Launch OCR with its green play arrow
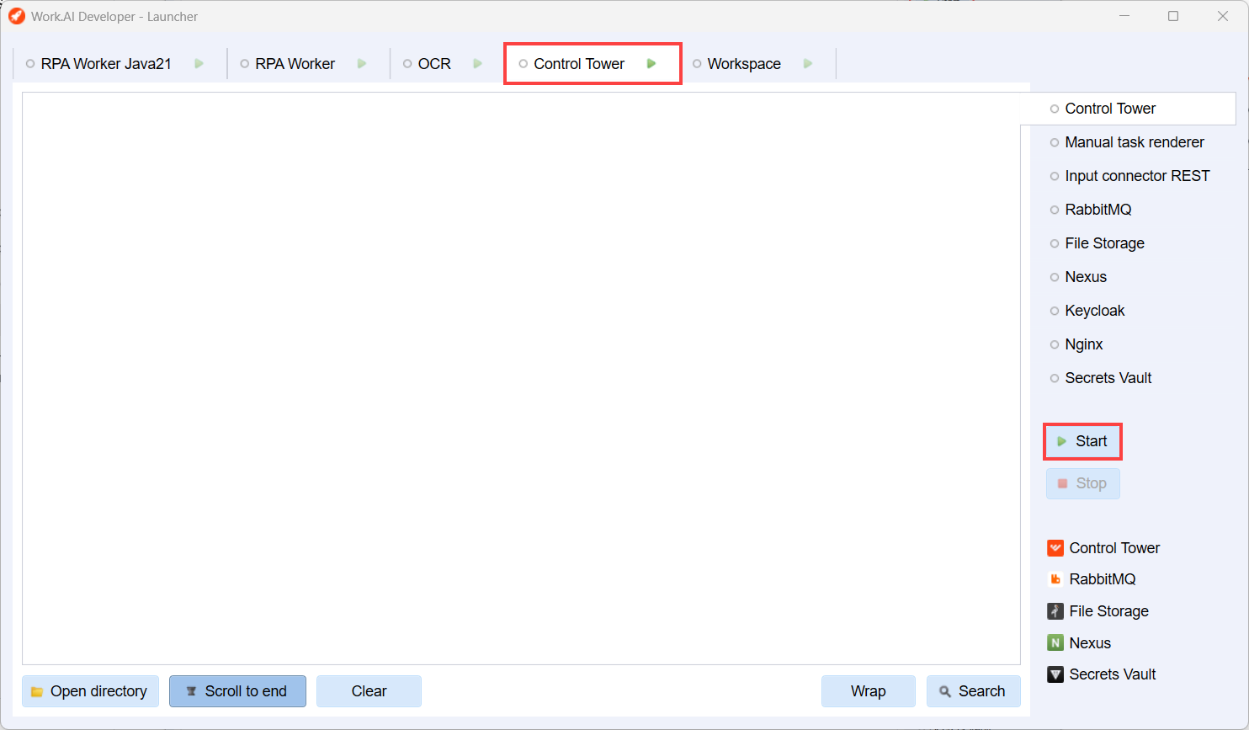This screenshot has height=730, width=1249. (x=477, y=64)
